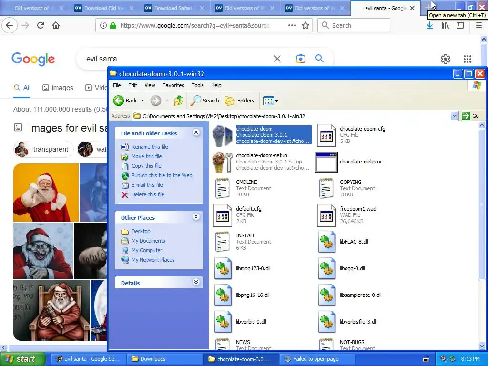The height and width of the screenshot is (366, 488).
Task: Expand the Address bar dropdown
Action: point(454,116)
